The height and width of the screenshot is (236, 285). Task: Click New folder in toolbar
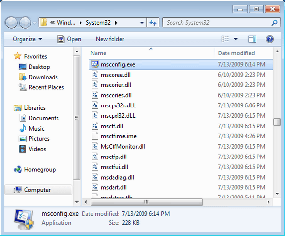[x=110, y=39]
